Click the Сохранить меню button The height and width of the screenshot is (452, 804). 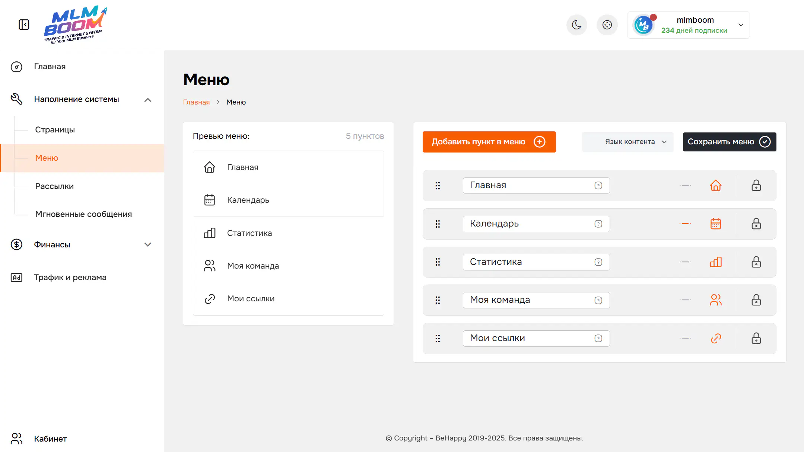click(x=729, y=142)
